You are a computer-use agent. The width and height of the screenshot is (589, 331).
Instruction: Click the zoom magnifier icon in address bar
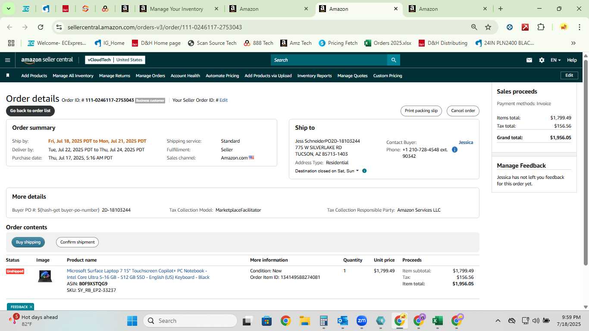474,27
